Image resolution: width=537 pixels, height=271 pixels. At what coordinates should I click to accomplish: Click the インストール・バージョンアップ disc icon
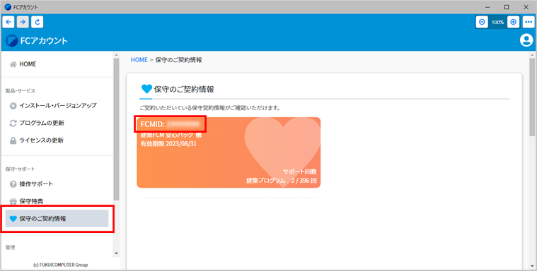point(13,106)
